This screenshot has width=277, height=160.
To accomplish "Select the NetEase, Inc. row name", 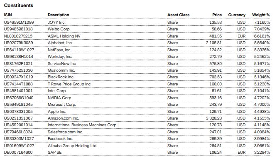I will pyautogui.click(x=59, y=50).
